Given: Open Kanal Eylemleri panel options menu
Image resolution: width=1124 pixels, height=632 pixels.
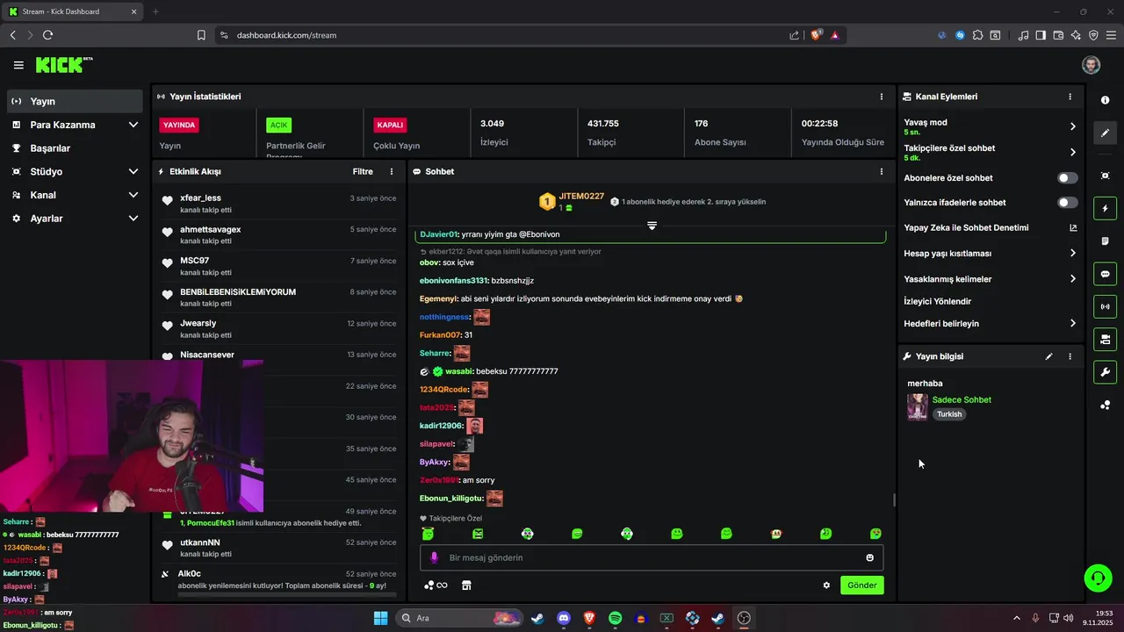Looking at the screenshot, I should click(x=1070, y=97).
